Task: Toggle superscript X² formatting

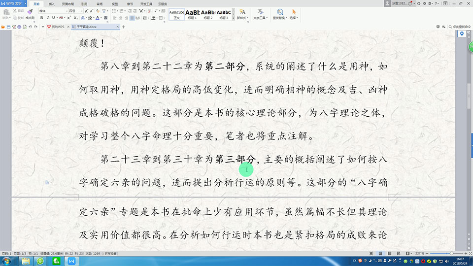Action: click(69, 18)
